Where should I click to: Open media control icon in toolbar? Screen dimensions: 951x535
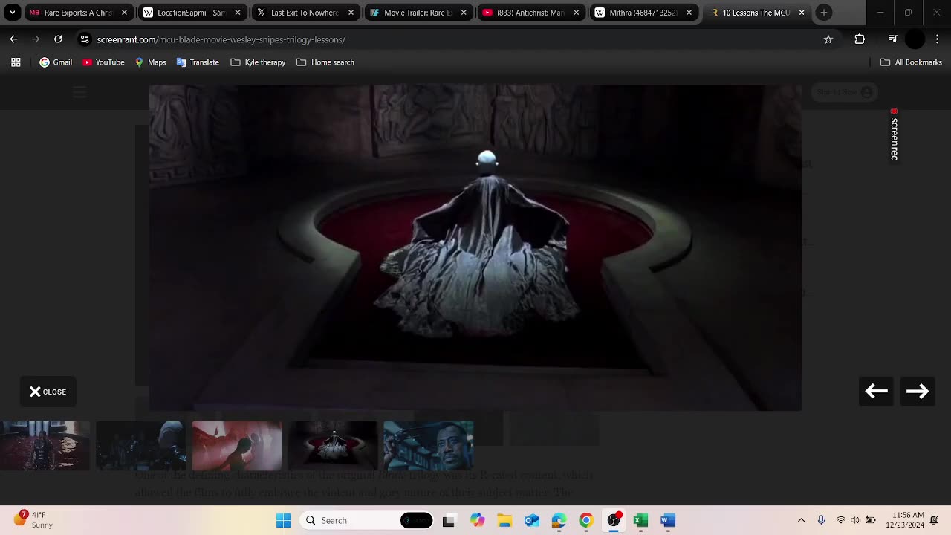click(x=892, y=39)
